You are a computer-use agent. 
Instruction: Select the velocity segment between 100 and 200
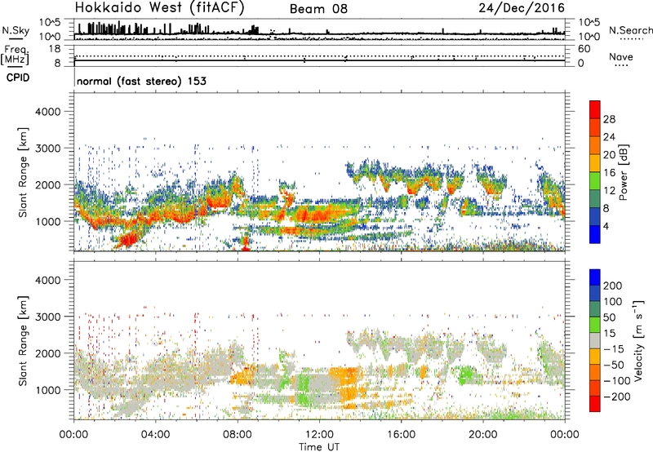pyautogui.click(x=595, y=293)
